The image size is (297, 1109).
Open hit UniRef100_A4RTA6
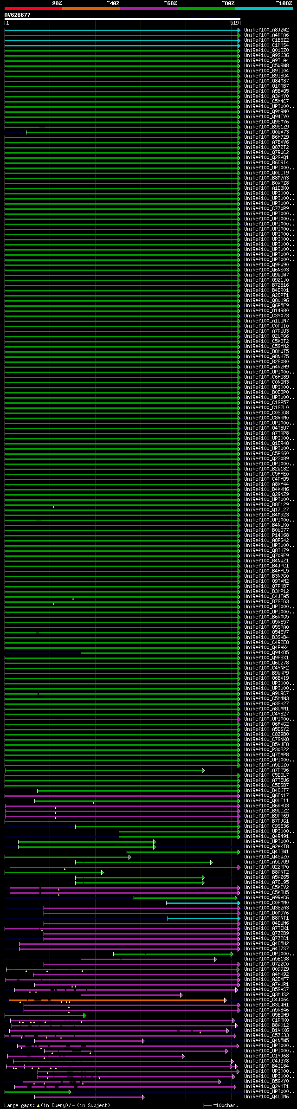tap(266, 35)
